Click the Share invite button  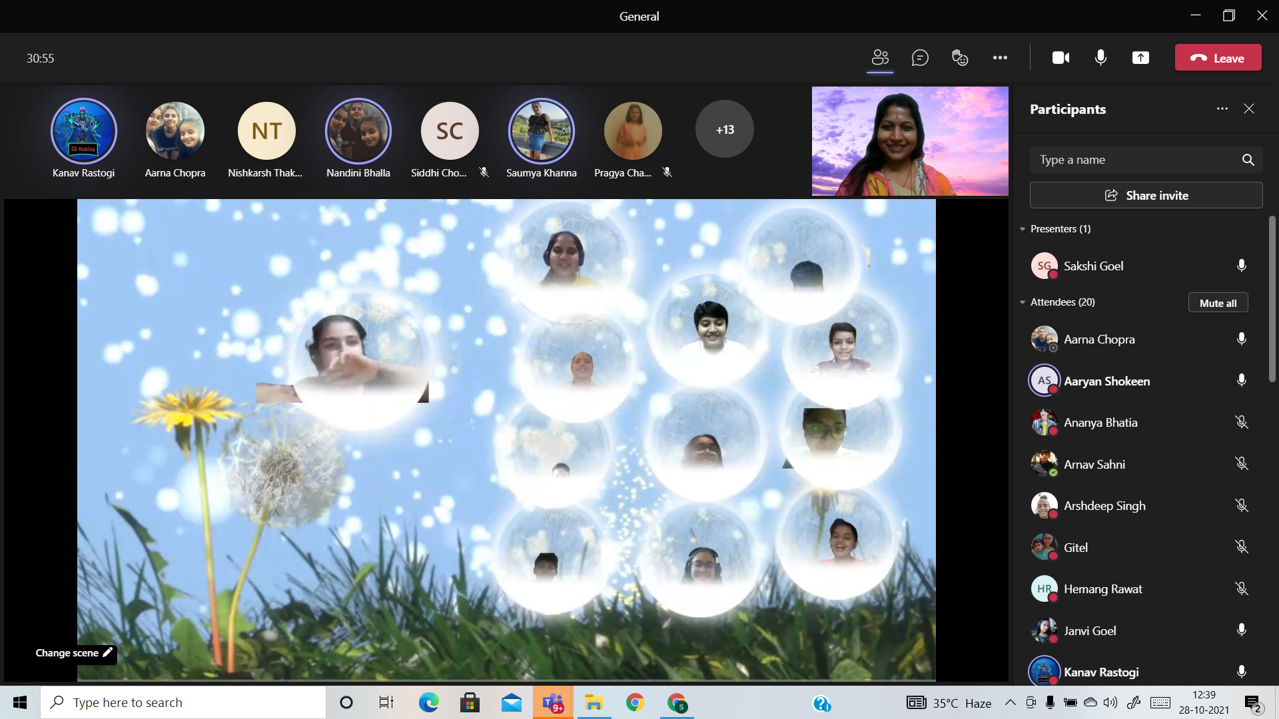[1146, 195]
